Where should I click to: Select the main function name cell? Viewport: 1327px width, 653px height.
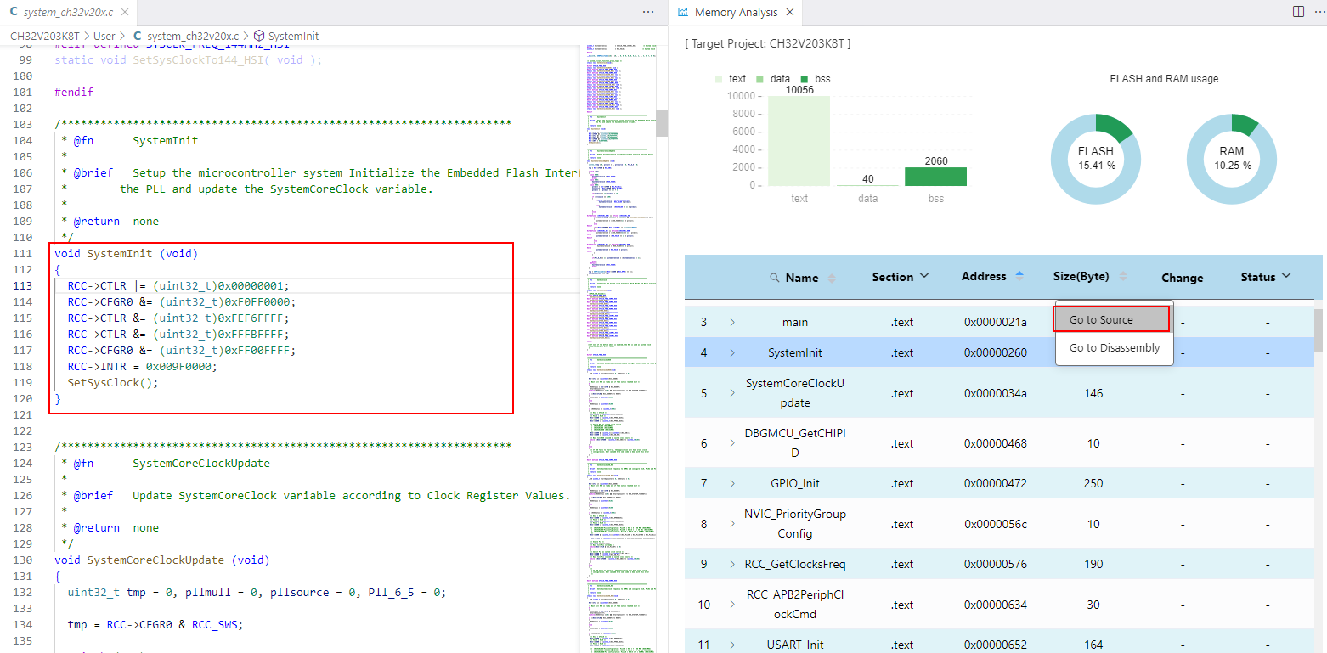(795, 322)
